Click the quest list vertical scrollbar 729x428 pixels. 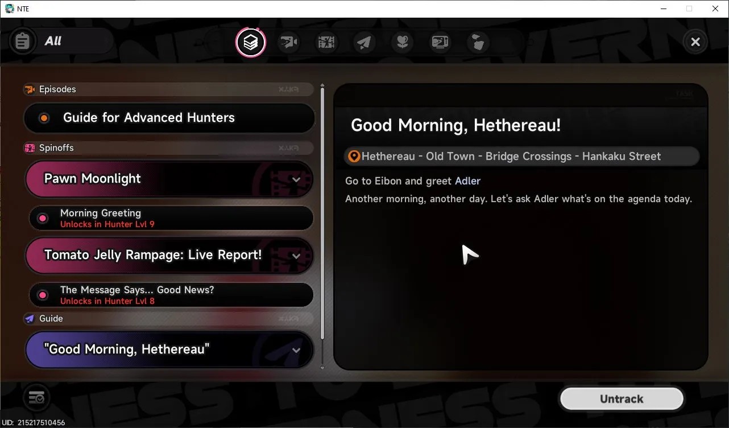coord(322,227)
